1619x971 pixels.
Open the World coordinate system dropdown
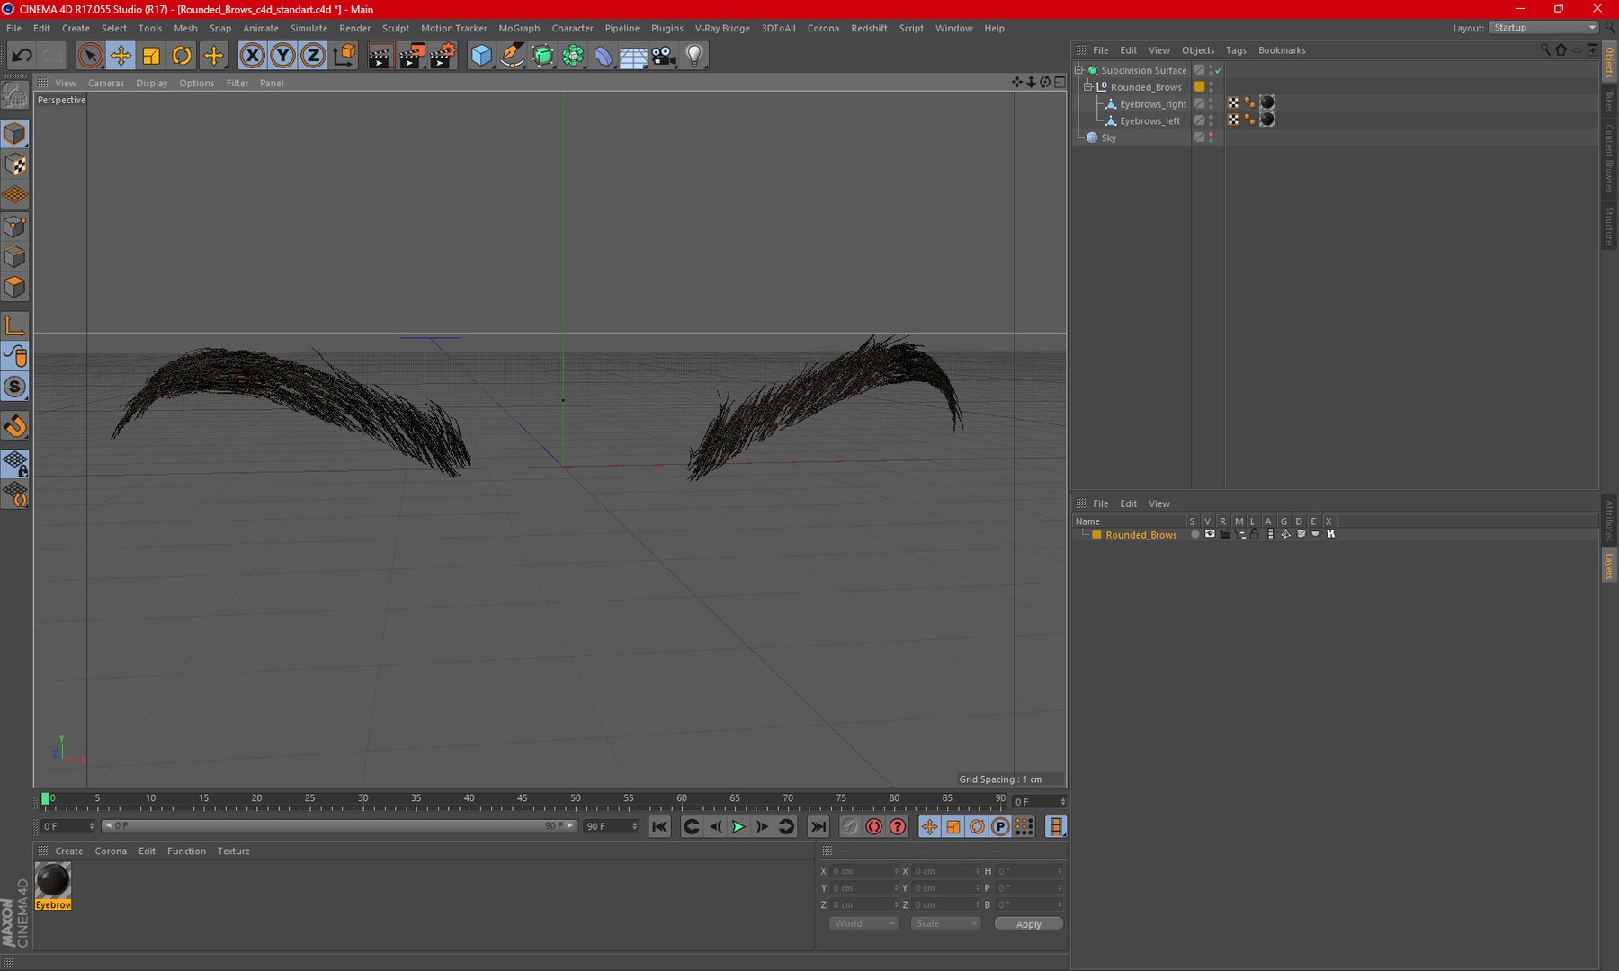click(863, 923)
